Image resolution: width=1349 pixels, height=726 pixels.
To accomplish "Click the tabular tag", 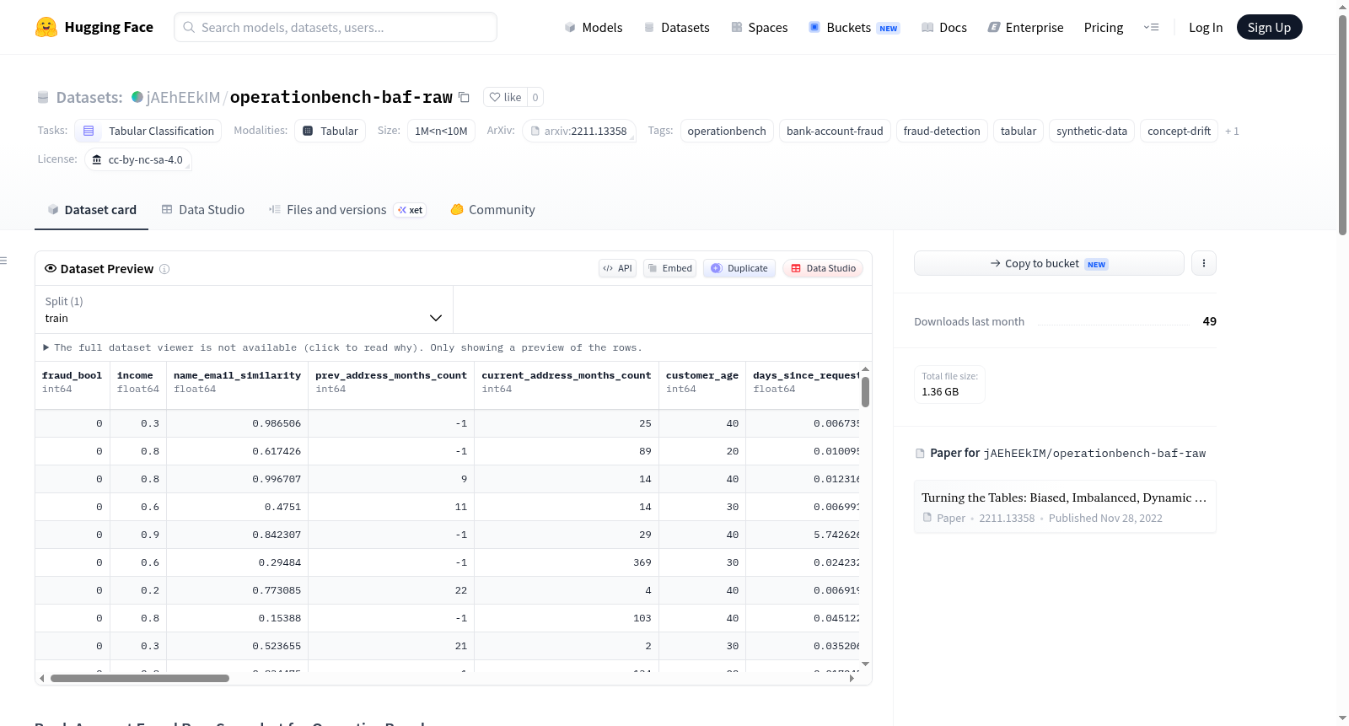I will click(1018, 131).
